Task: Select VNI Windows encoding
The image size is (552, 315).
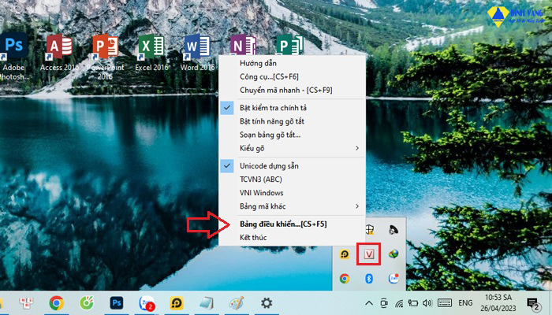Action: [x=293, y=193]
